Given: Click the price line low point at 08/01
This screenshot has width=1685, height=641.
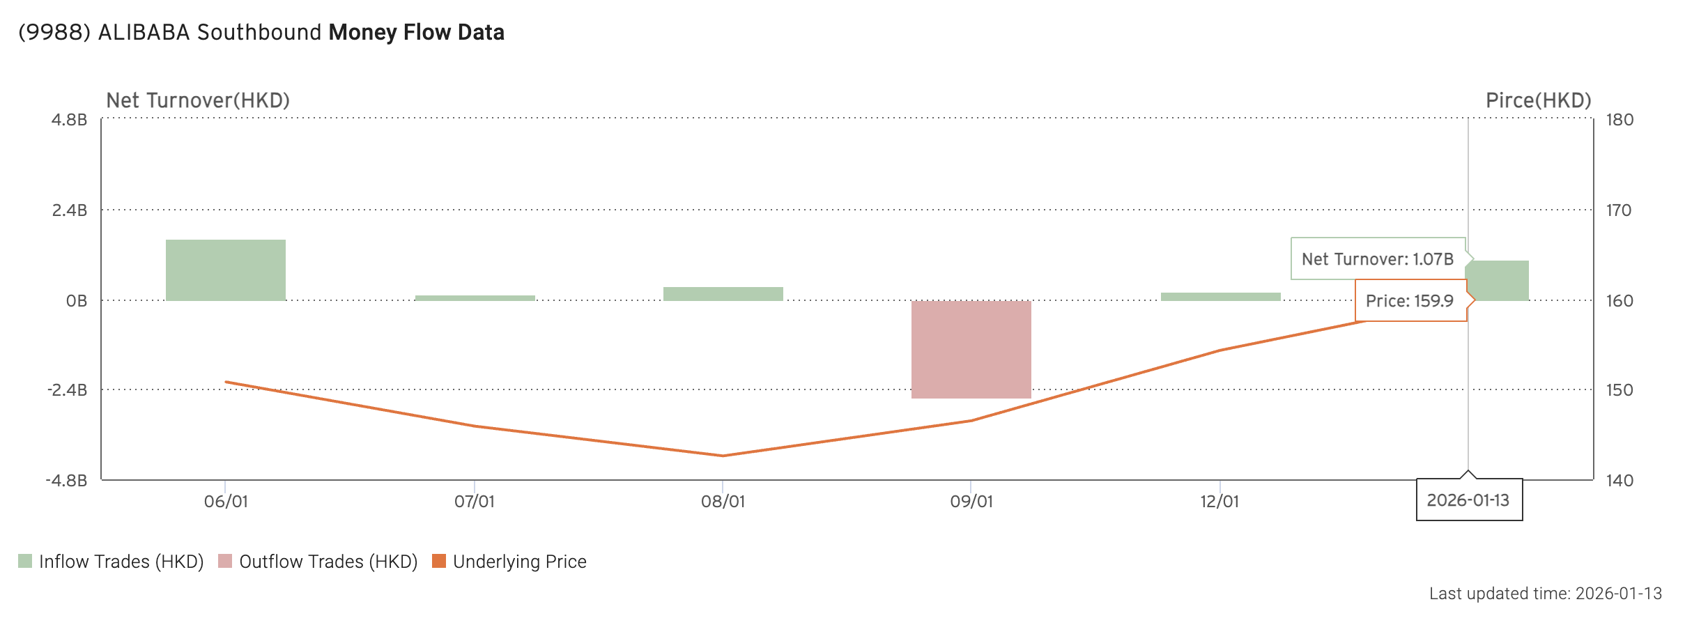Looking at the screenshot, I should tap(723, 456).
